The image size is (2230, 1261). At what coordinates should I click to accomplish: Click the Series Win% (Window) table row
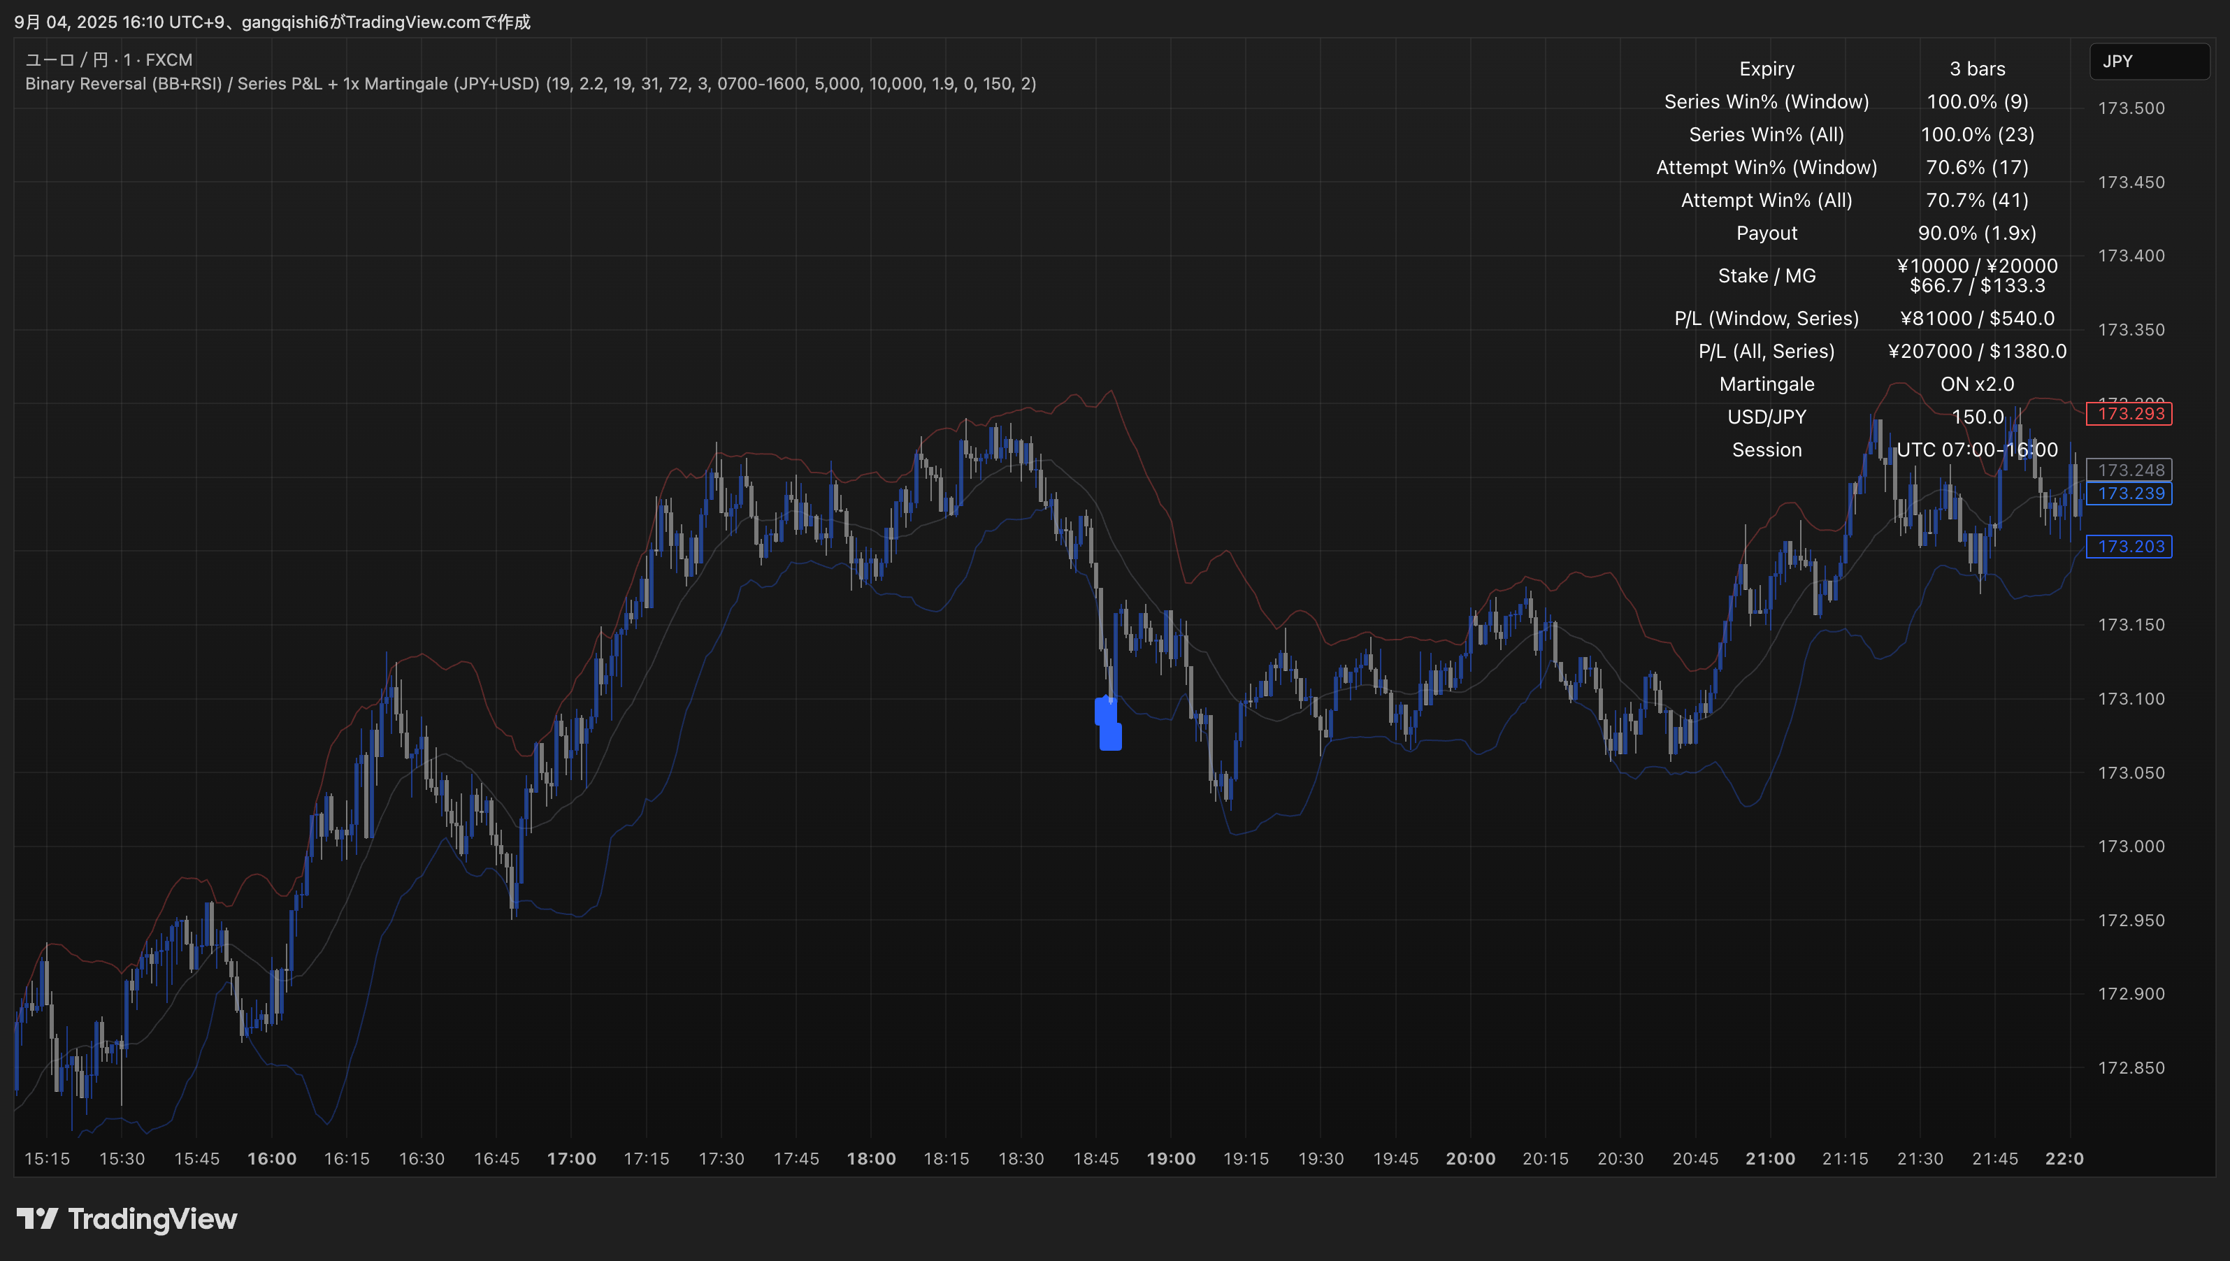coord(1767,102)
